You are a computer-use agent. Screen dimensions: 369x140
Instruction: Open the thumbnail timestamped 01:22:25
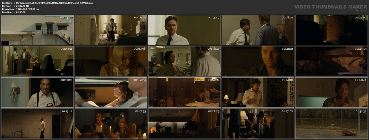184,124
